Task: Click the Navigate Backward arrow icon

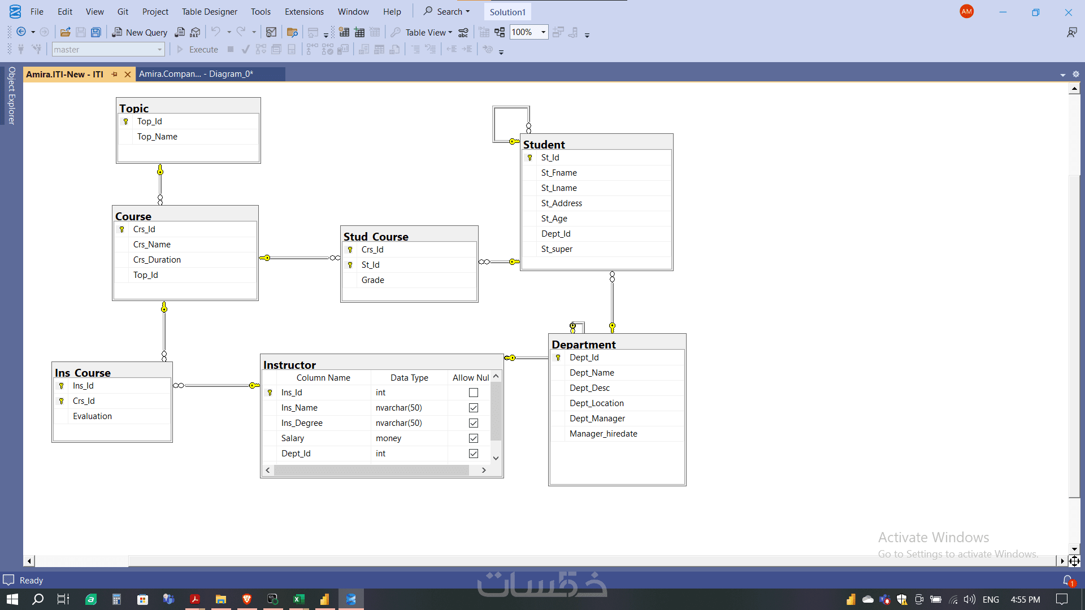Action: click(21, 32)
